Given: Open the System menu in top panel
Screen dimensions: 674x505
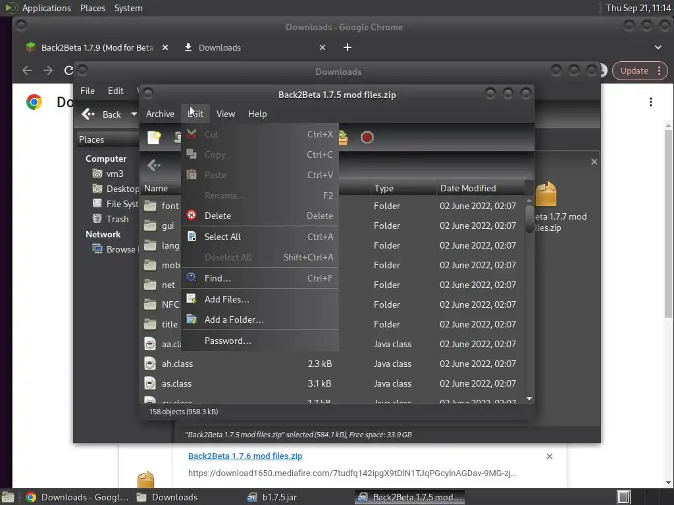Looking at the screenshot, I should (128, 8).
